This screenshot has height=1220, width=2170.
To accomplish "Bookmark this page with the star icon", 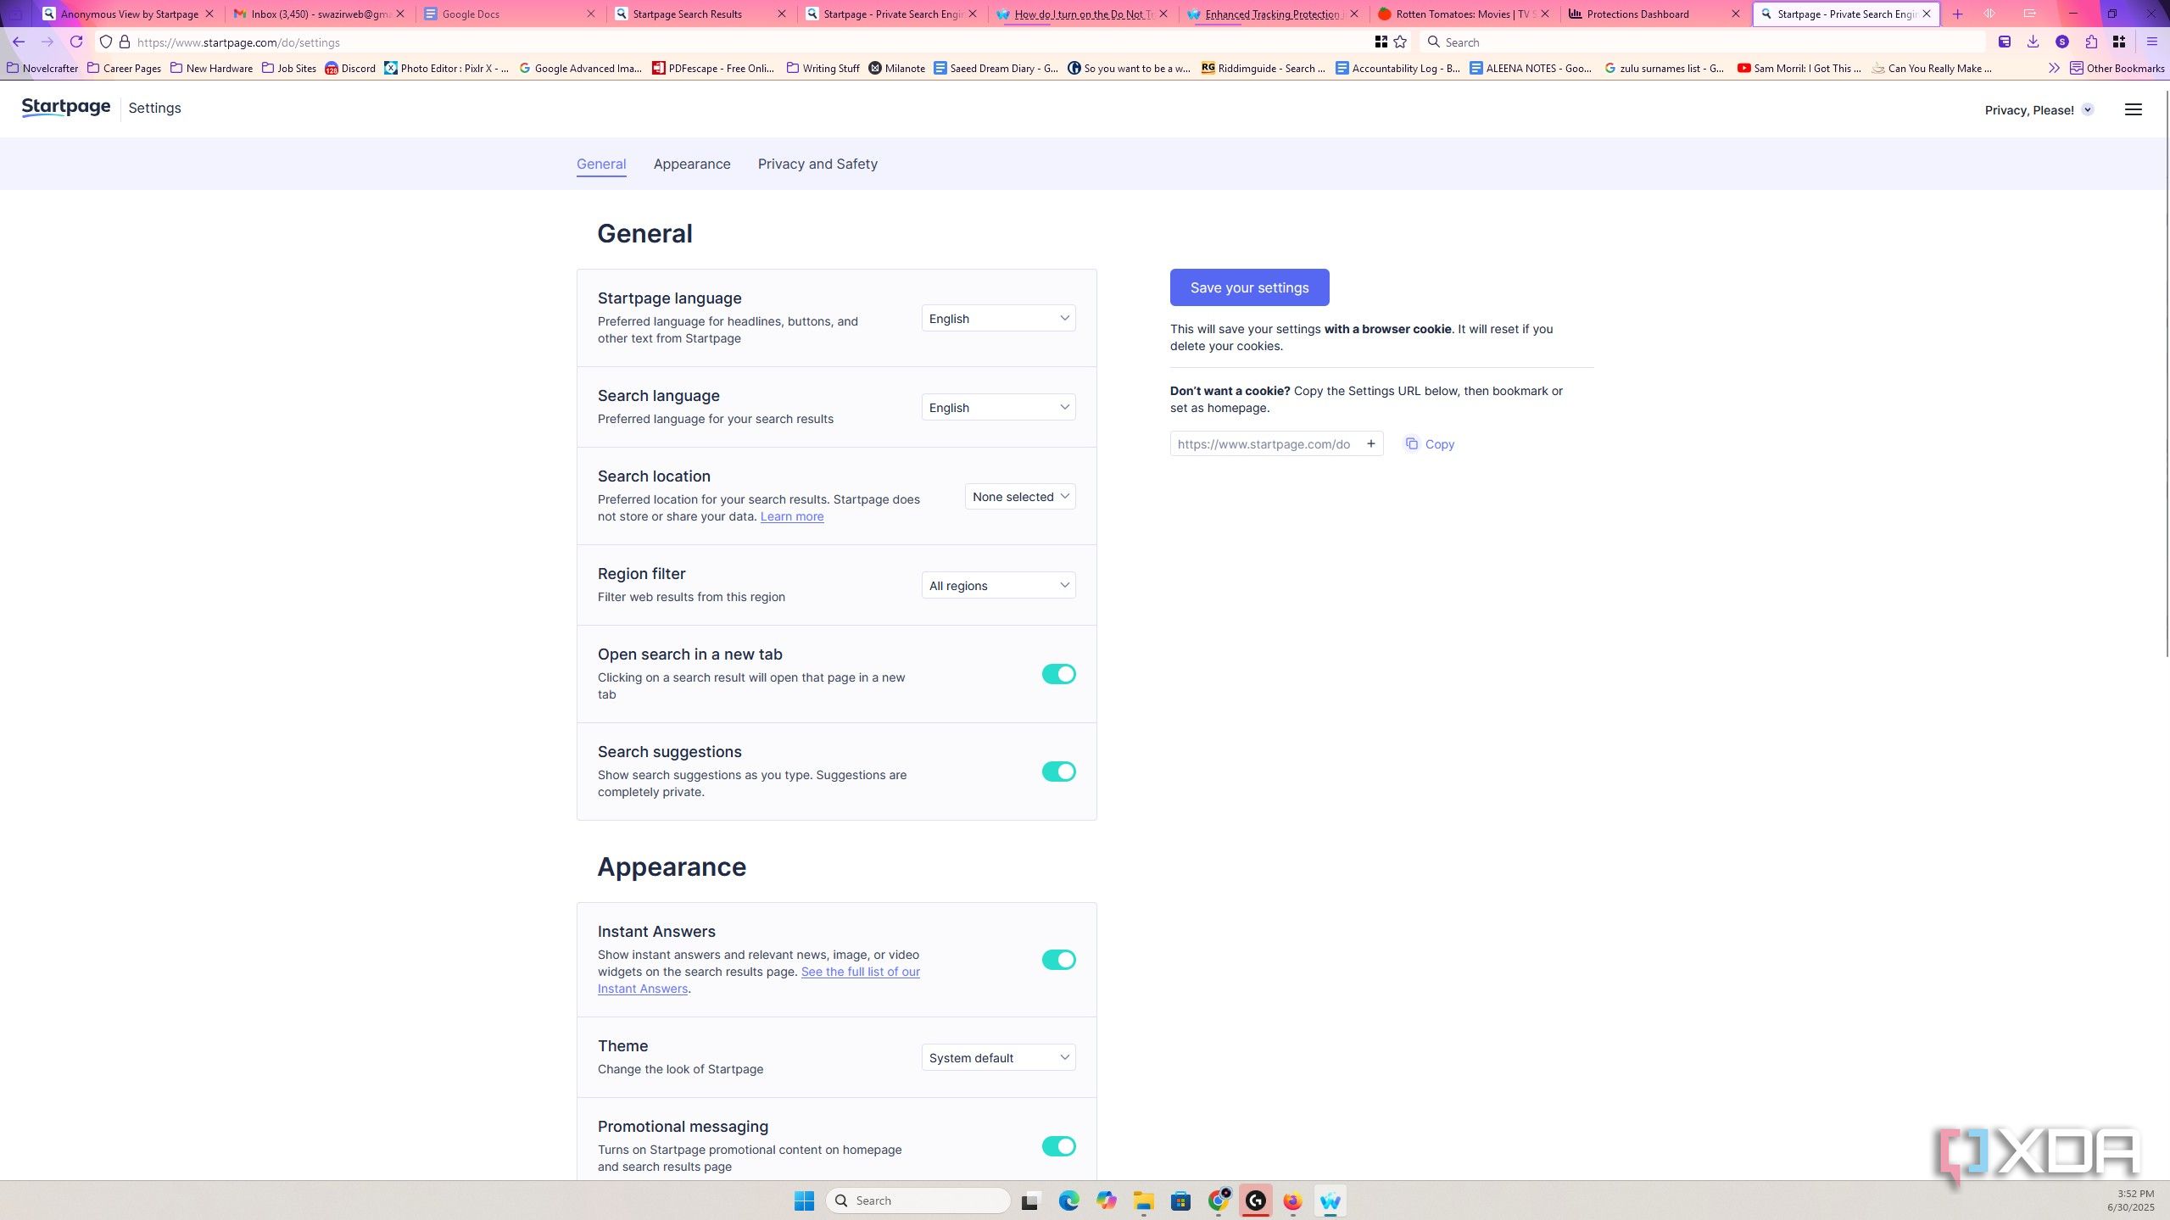I will coord(1400,42).
